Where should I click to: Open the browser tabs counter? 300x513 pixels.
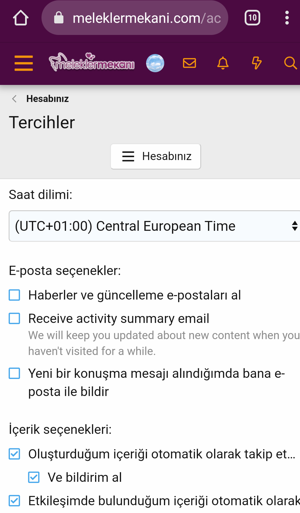point(252,18)
